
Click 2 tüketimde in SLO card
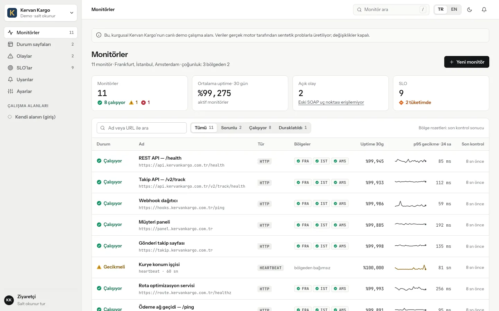(415, 103)
